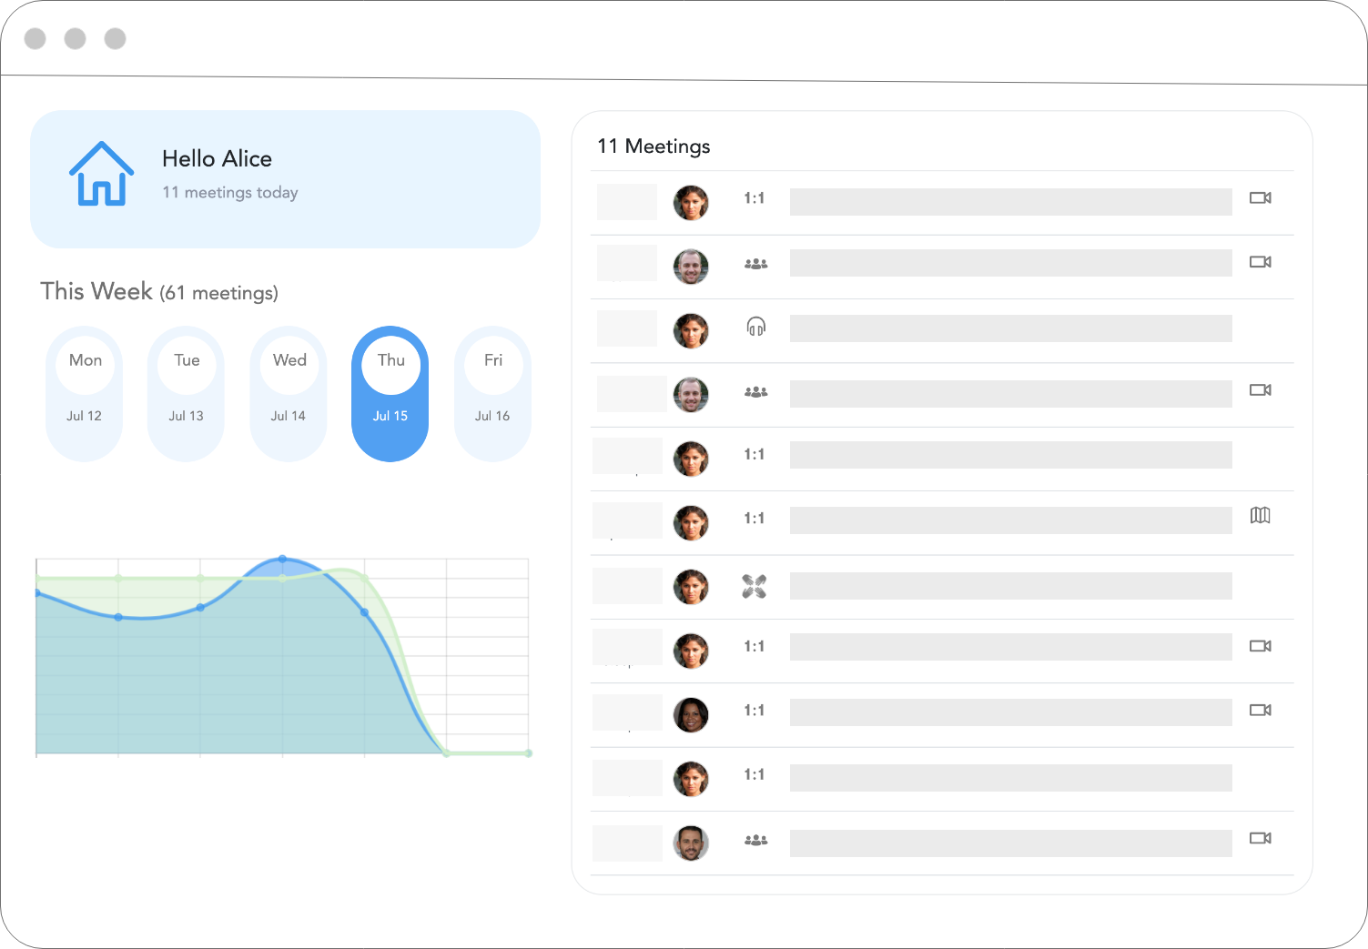This screenshot has width=1368, height=949.
Task: Click the group icon in the last meeting row
Action: [755, 841]
